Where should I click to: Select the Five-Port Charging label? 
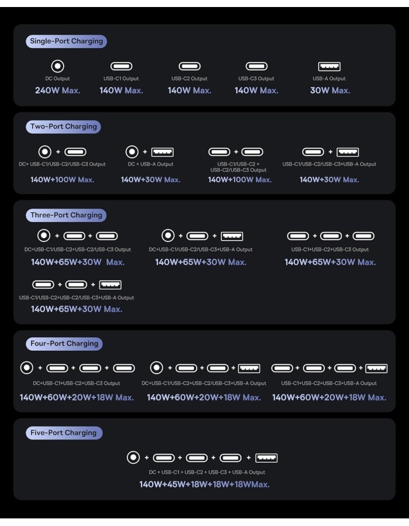(64, 433)
